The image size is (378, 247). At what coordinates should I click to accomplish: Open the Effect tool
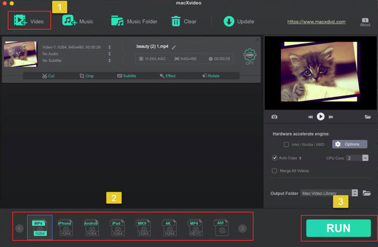[168, 76]
